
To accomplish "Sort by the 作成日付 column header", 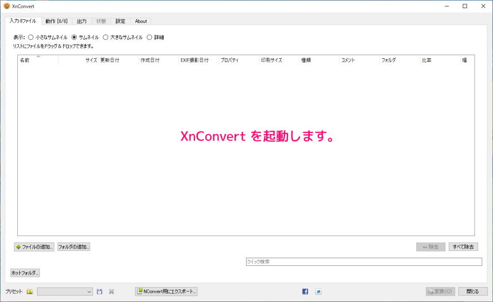I will [x=158, y=60].
